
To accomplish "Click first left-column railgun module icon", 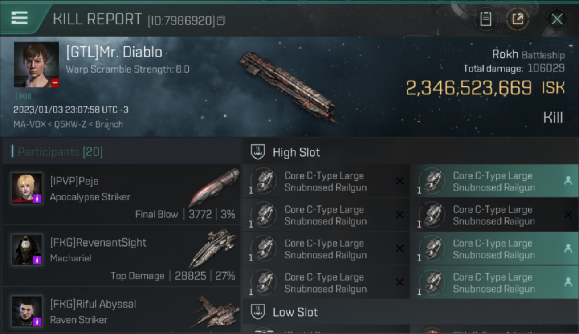I will coord(264,181).
